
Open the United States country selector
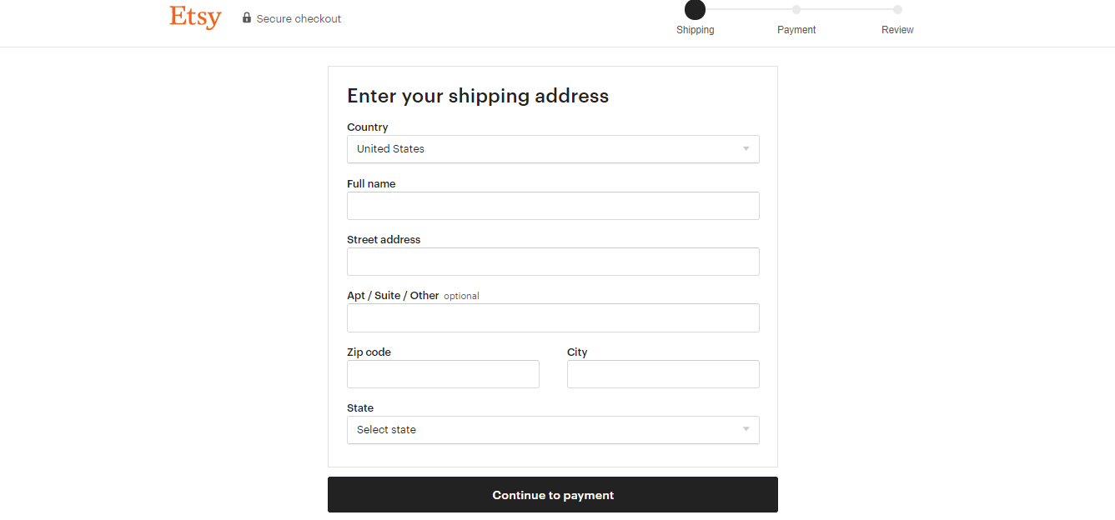(553, 149)
